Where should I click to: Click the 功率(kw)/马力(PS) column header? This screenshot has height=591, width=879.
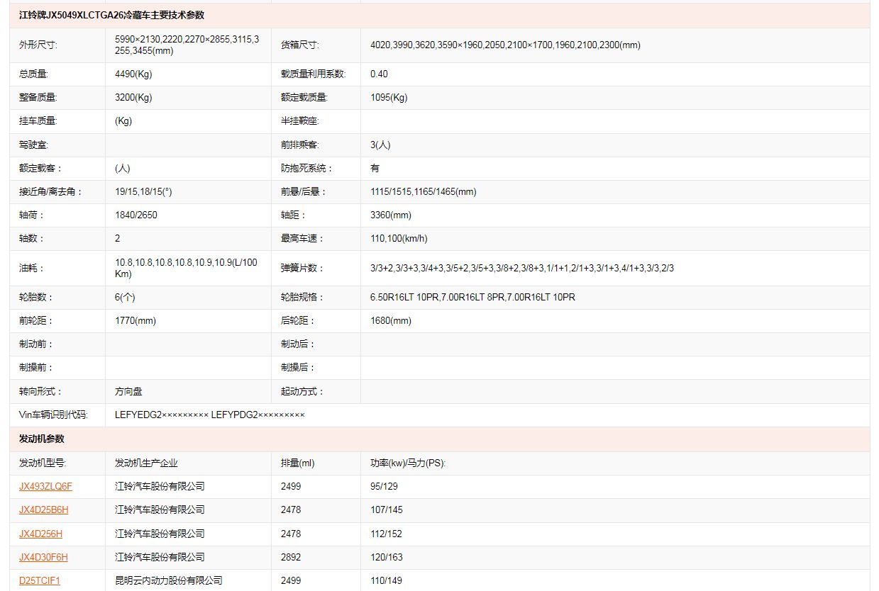(408, 463)
